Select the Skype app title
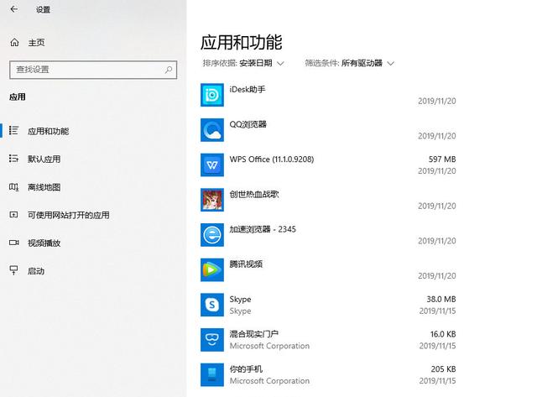The height and width of the screenshot is (397, 537). (240, 299)
